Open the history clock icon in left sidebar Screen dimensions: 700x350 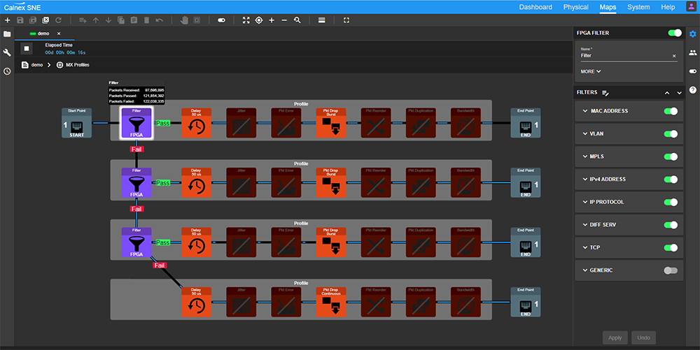(7, 71)
